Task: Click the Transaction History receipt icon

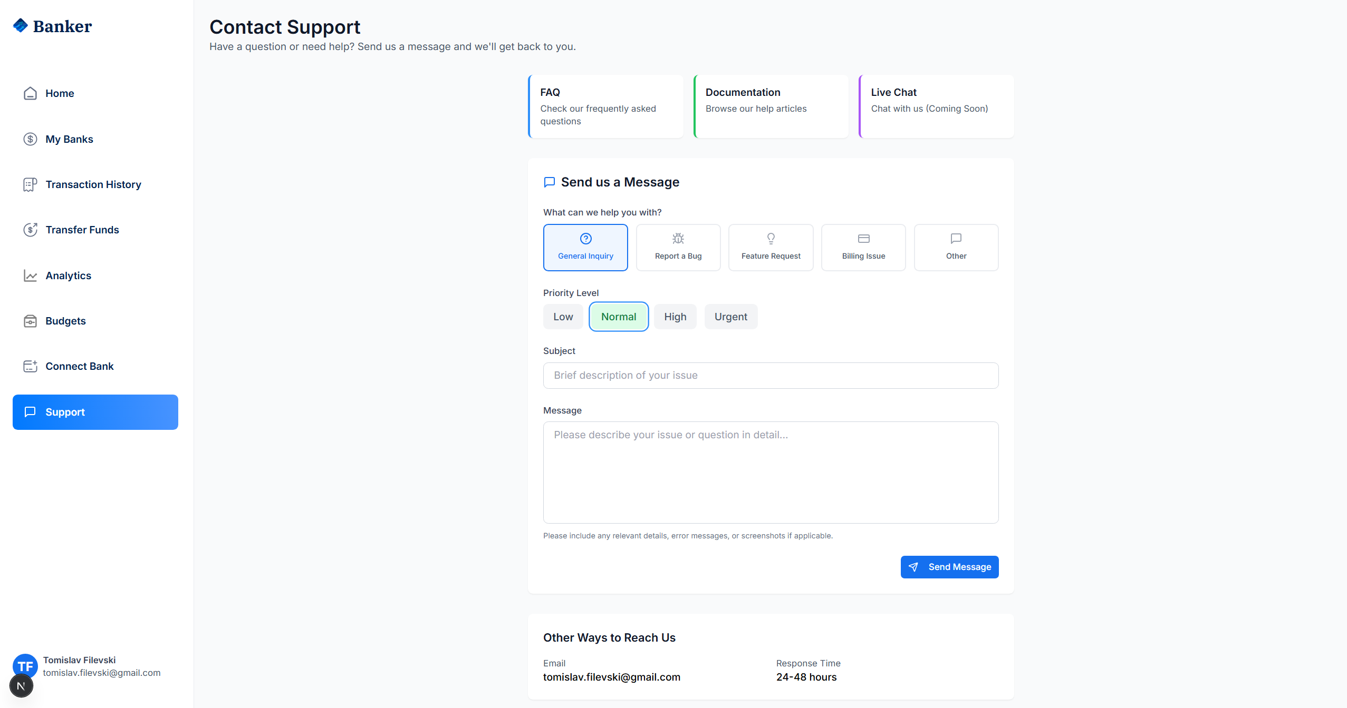Action: pyautogui.click(x=30, y=184)
